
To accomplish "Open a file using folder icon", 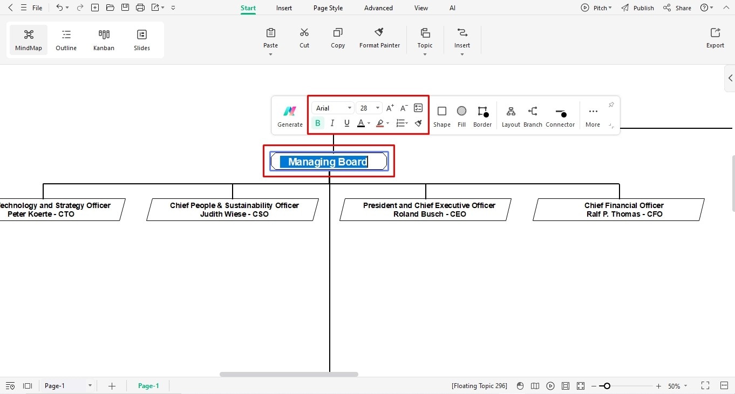I will tap(110, 8).
